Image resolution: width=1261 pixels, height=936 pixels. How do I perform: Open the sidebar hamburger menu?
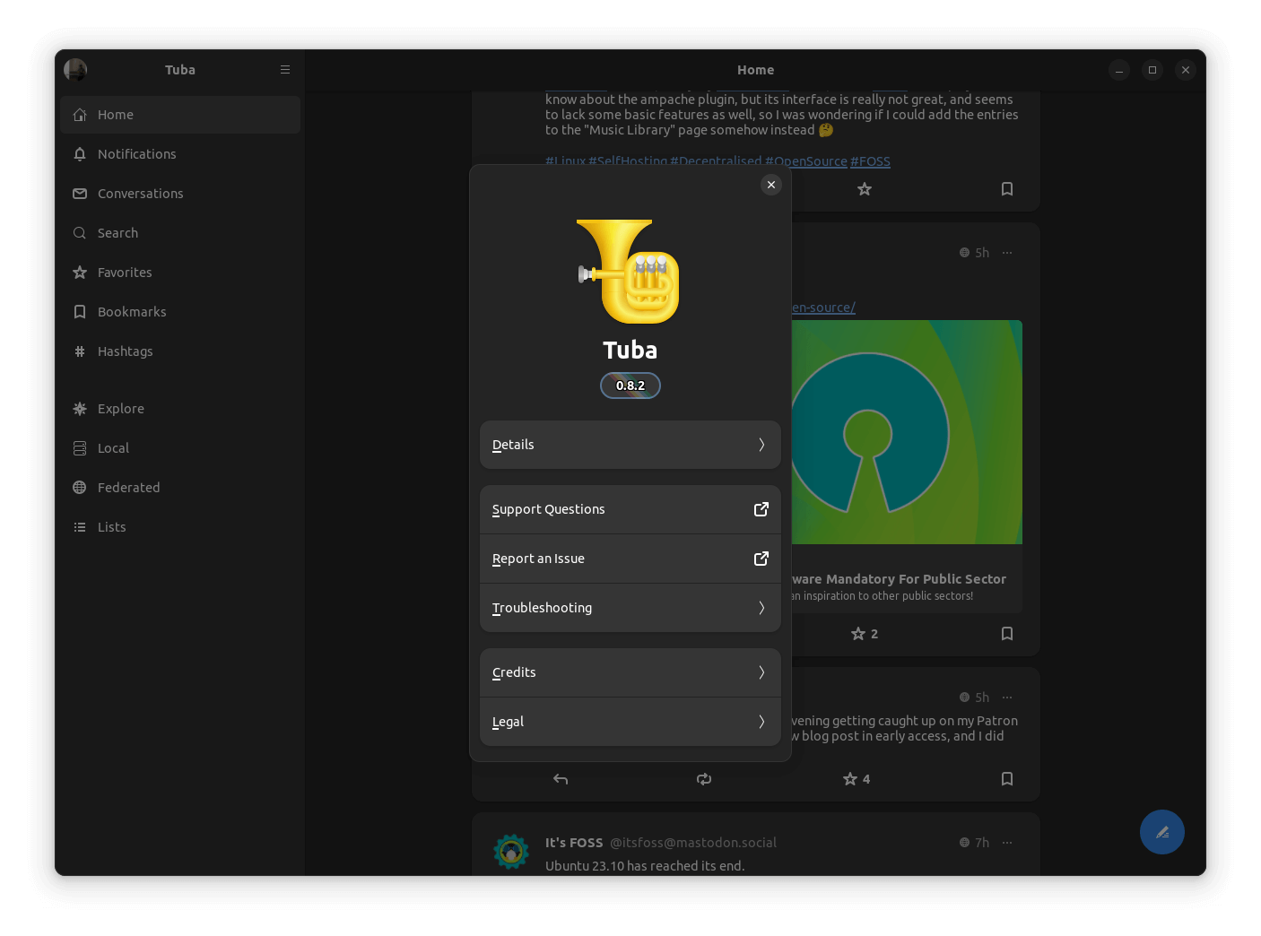[x=284, y=69]
